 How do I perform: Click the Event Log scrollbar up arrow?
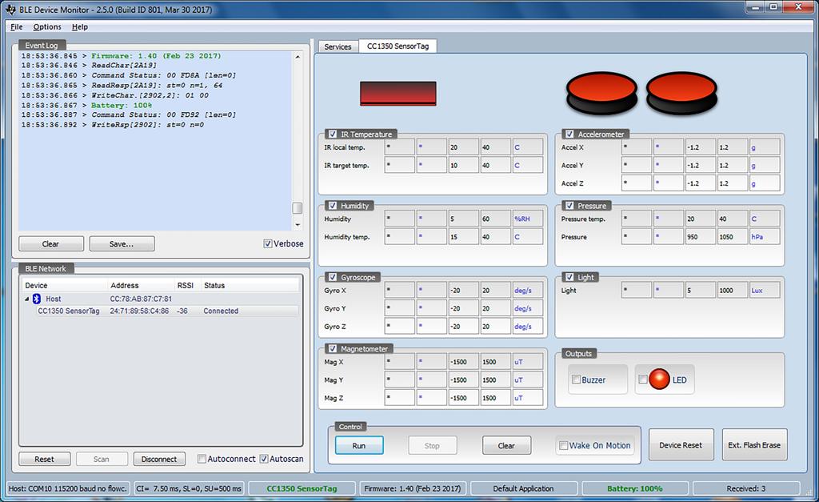pos(298,57)
